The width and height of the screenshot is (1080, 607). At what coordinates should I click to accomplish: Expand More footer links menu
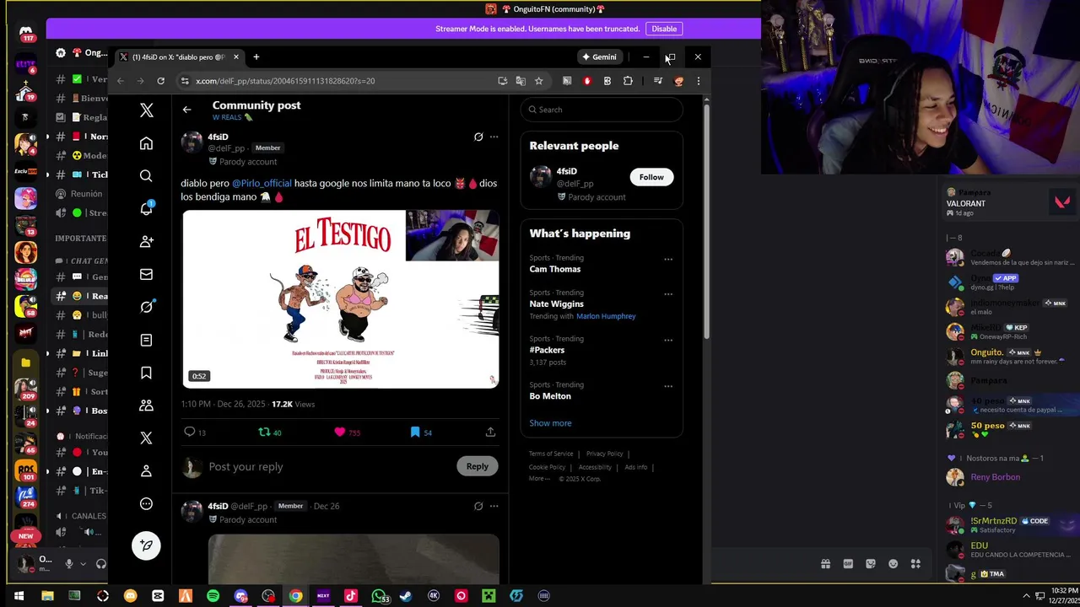tap(539, 479)
